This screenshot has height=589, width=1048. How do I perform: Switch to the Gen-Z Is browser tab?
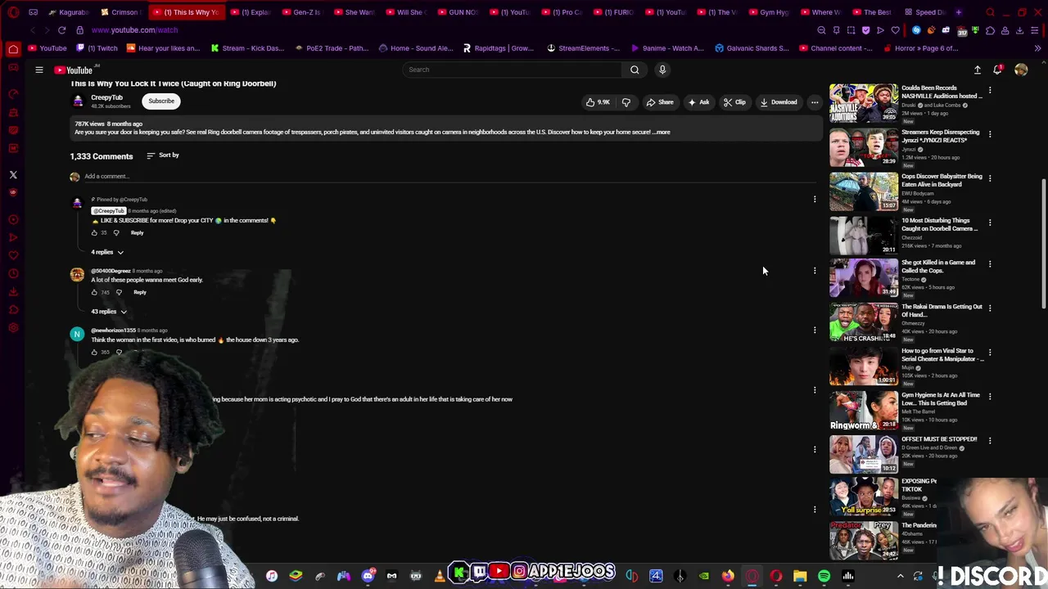click(301, 12)
